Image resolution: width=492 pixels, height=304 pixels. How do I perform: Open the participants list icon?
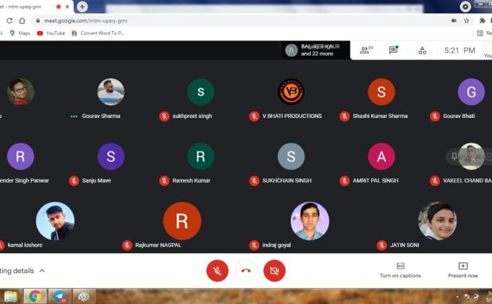click(x=366, y=50)
